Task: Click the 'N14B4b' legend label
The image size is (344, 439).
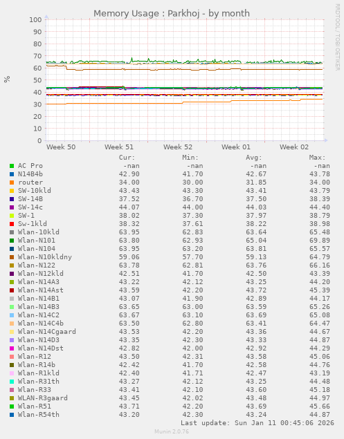Action: point(30,174)
